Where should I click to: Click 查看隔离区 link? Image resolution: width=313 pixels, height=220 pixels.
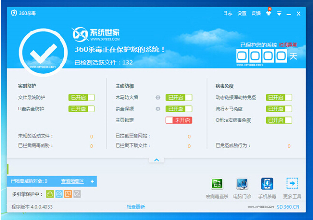(73, 181)
